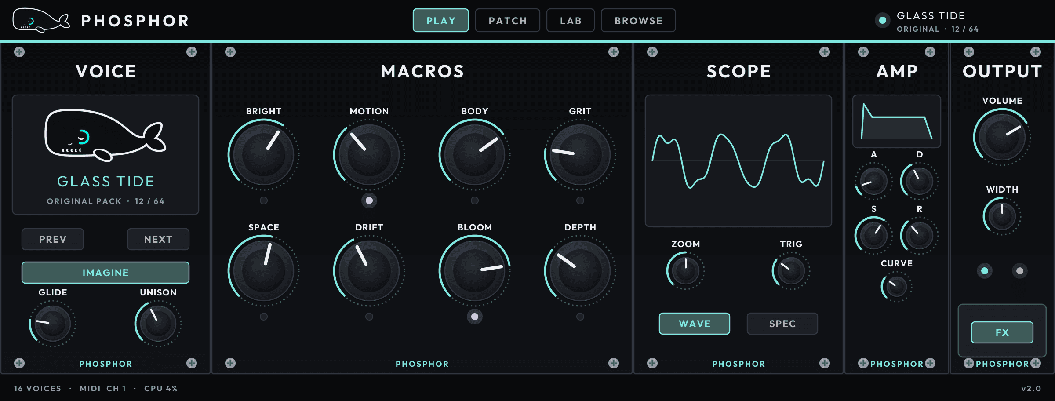Viewport: 1055px width, 401px height.
Task: Switch to the PLAY tab
Action: [x=440, y=20]
